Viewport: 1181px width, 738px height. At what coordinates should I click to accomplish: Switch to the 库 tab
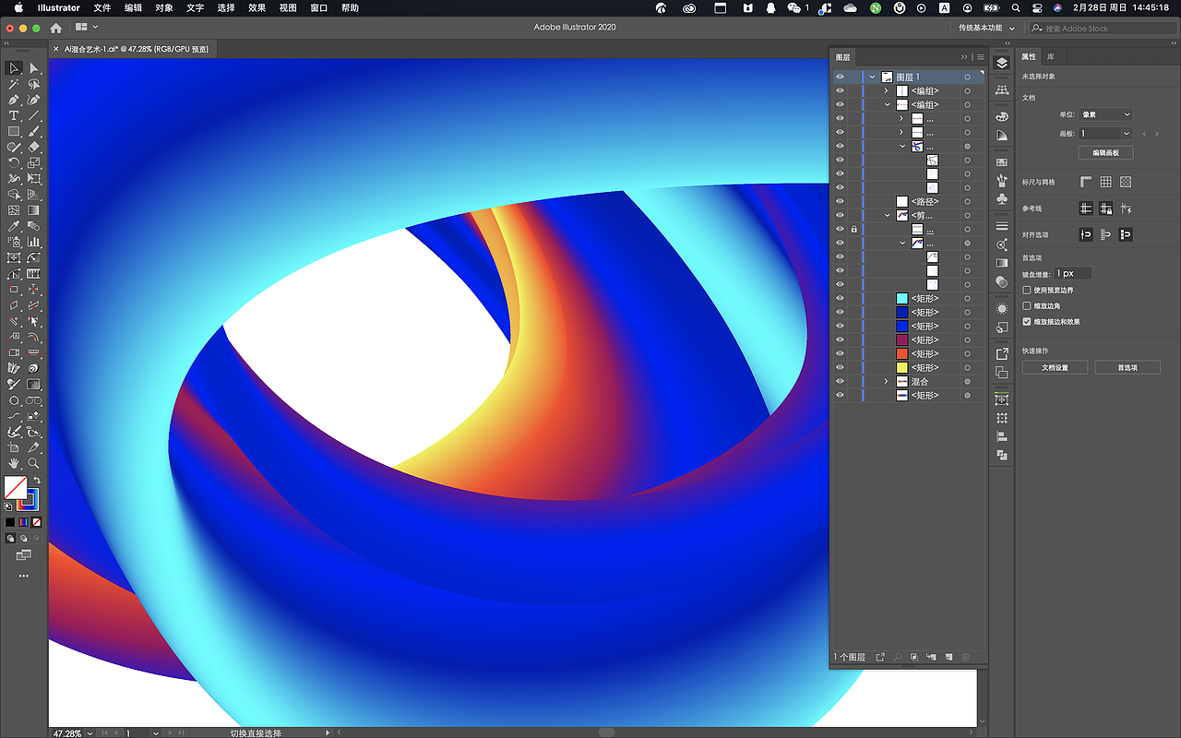1050,57
